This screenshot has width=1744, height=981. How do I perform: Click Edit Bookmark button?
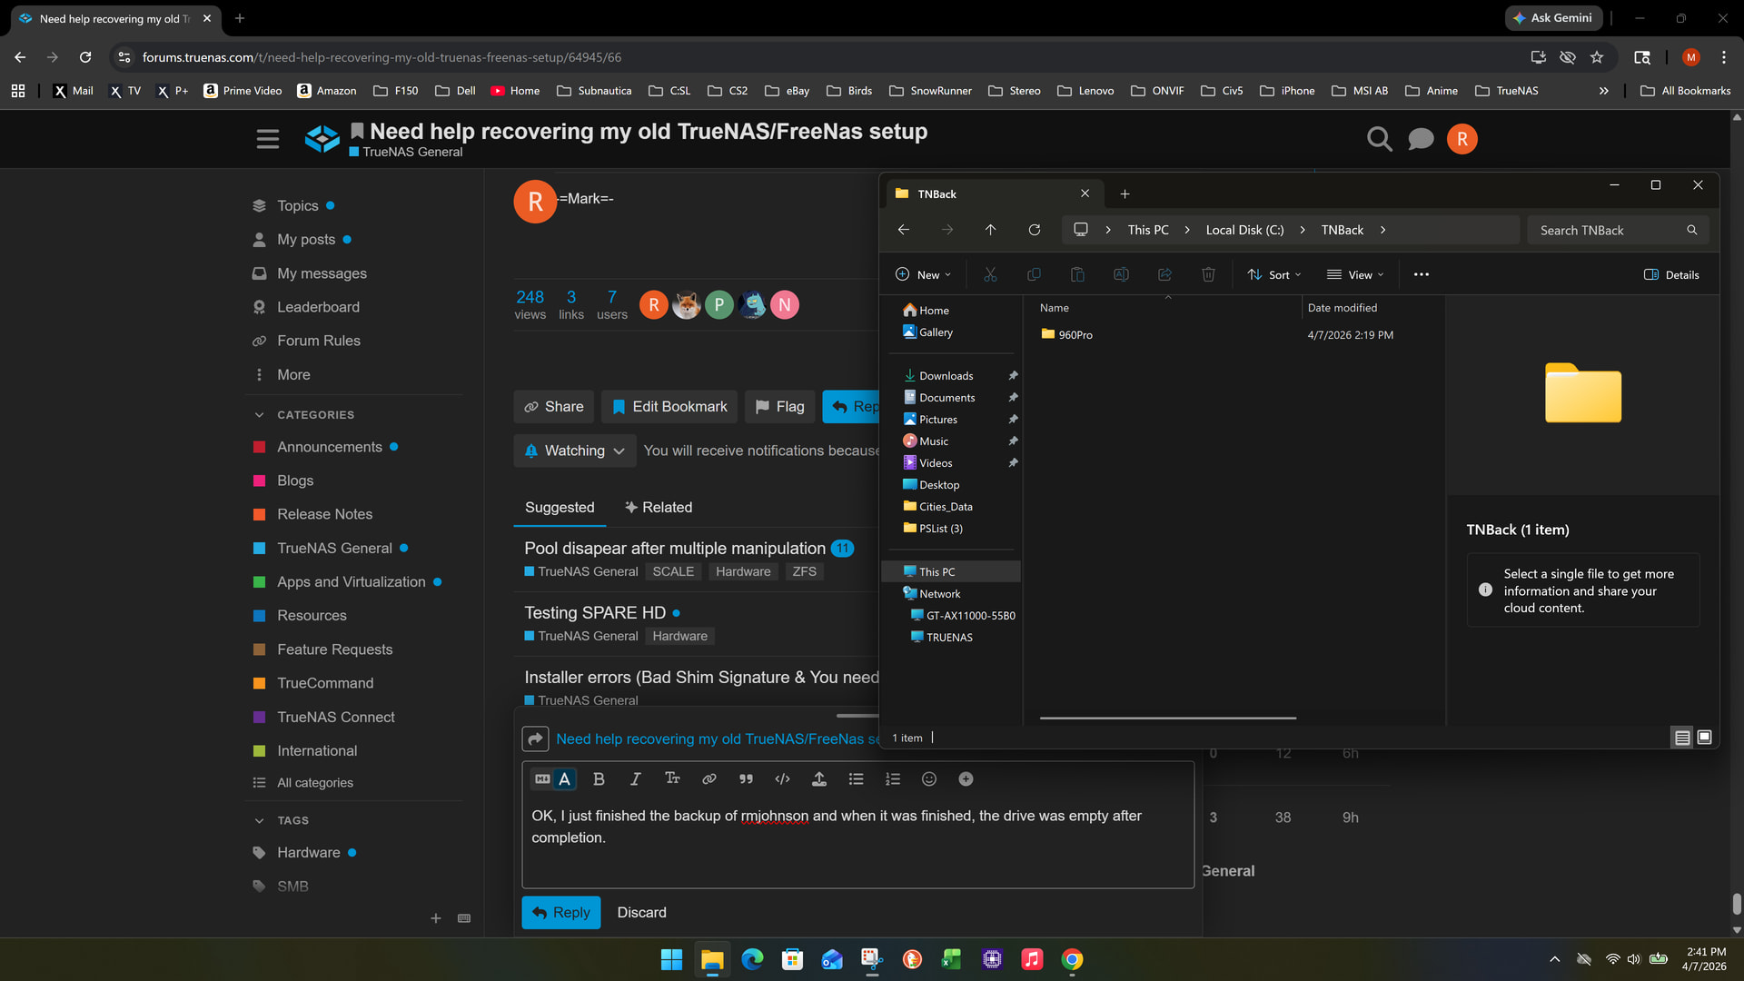point(669,407)
